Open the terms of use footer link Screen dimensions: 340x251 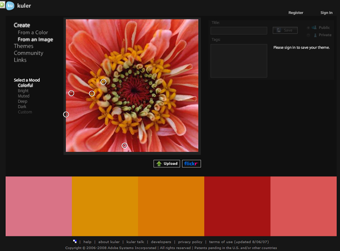(239, 242)
